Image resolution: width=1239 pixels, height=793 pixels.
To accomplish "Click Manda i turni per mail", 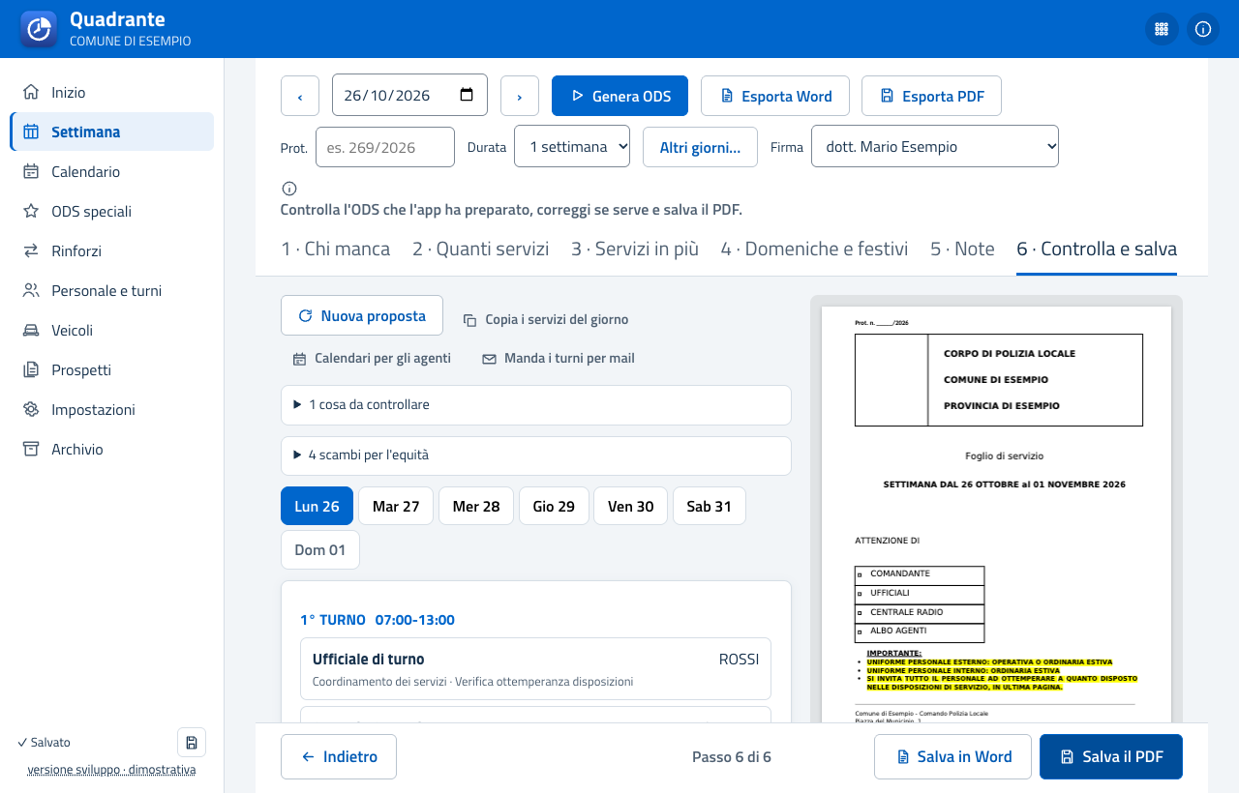I will [x=559, y=358].
